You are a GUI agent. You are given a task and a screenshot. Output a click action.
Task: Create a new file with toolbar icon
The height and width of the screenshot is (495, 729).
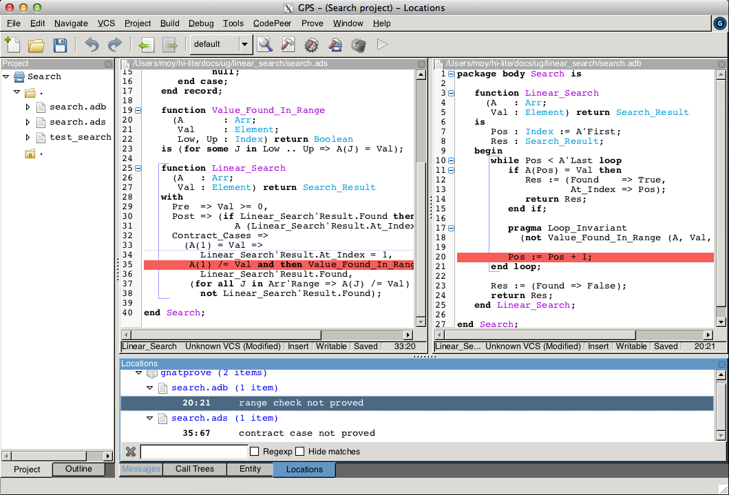pyautogui.click(x=12, y=45)
